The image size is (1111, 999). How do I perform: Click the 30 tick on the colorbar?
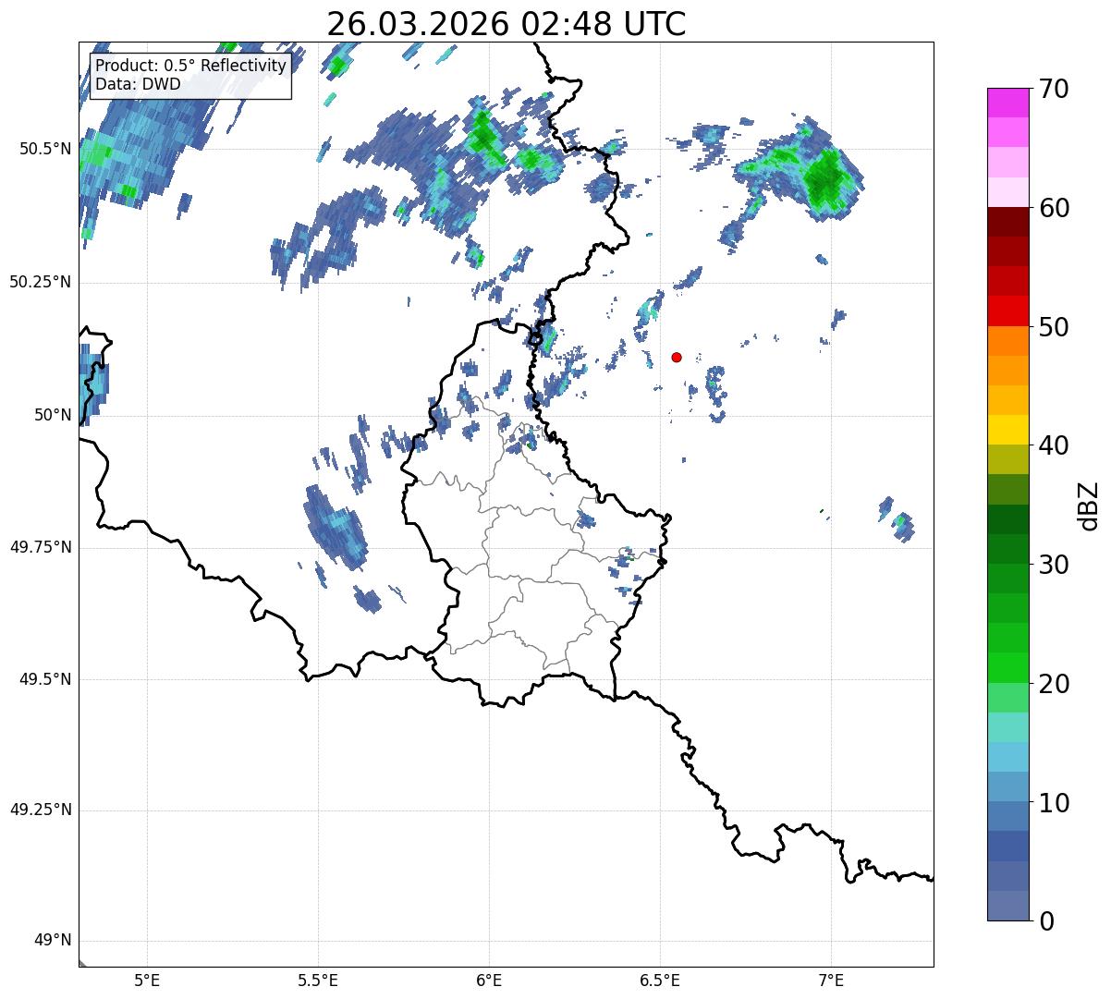[x=1054, y=565]
